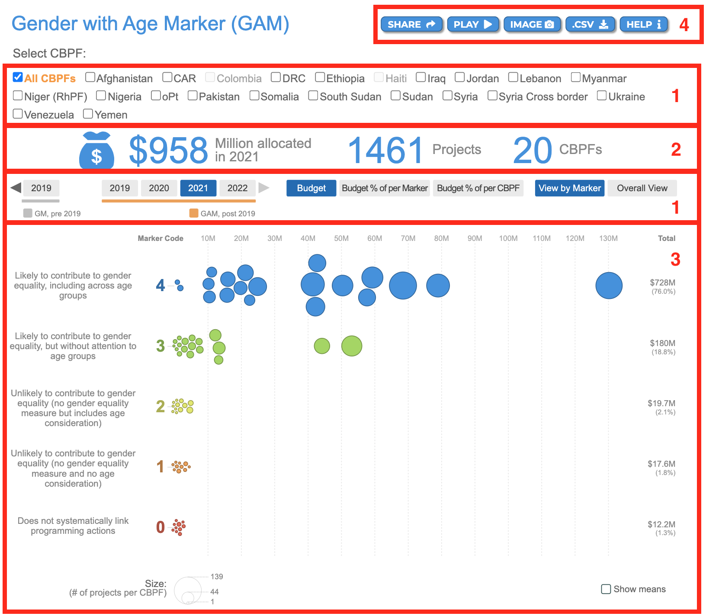Switch to Overall View
The width and height of the screenshot is (706, 616).
pos(642,188)
